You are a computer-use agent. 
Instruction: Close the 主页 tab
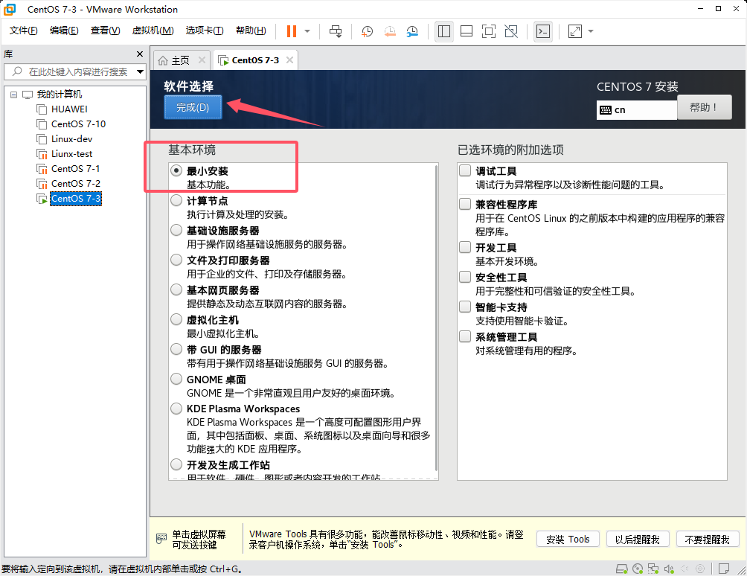(202, 60)
